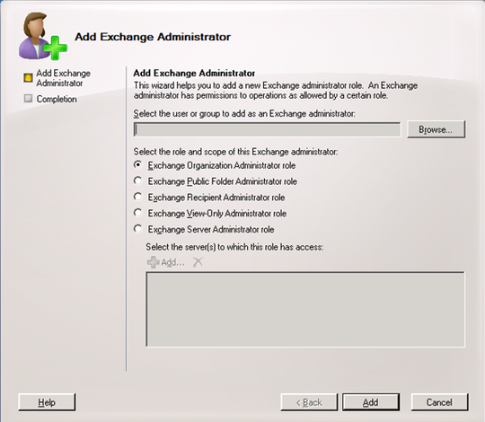The image size is (485, 422).
Task: Click inside the servers list box
Action: [x=305, y=310]
